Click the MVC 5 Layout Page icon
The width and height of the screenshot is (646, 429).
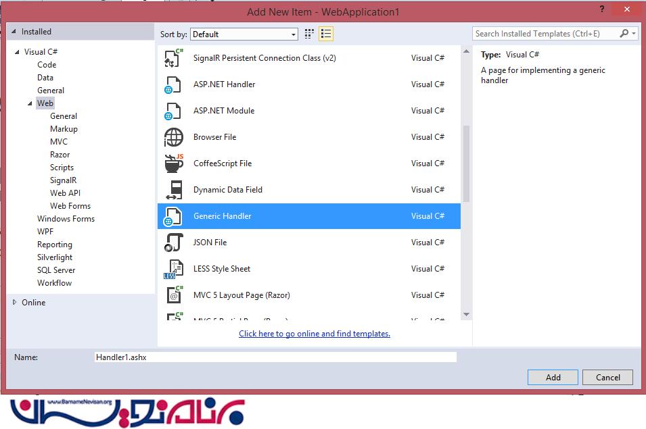coord(175,295)
